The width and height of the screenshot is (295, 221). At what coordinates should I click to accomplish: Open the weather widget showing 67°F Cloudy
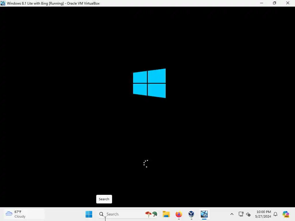tap(24, 214)
